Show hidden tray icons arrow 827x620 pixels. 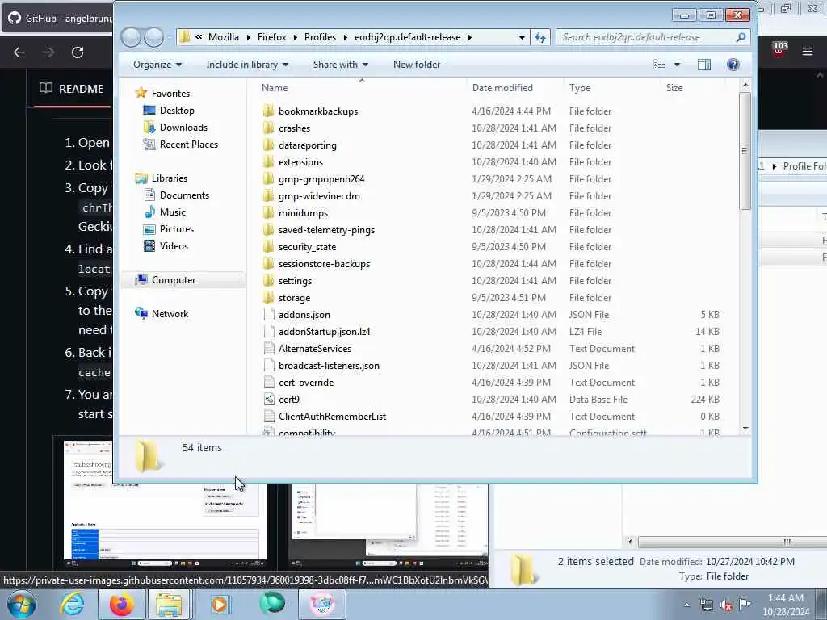[686, 605]
